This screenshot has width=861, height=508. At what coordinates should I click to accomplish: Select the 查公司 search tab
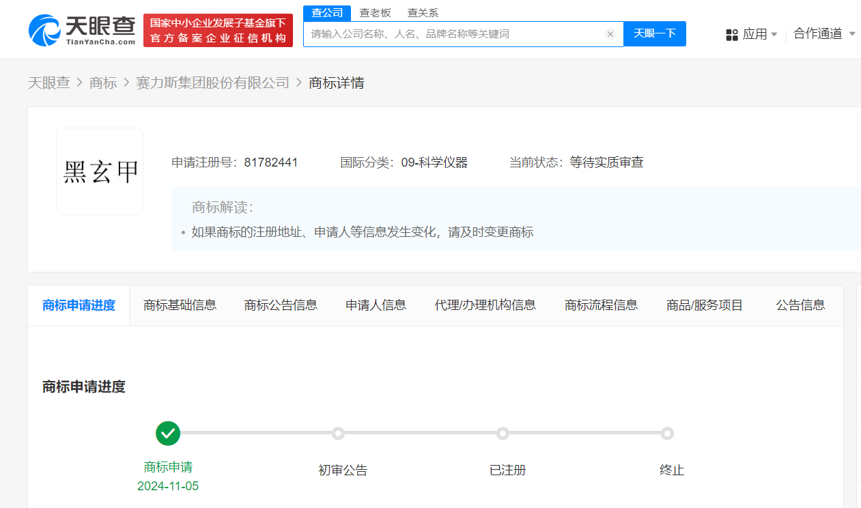point(327,13)
